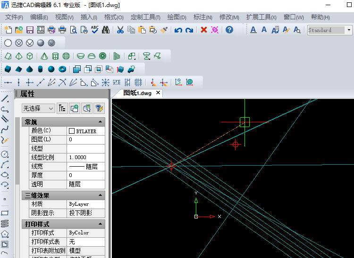Screen dimensions: 354x258
Task: Click the Undo arrow icon
Action: click(178, 30)
